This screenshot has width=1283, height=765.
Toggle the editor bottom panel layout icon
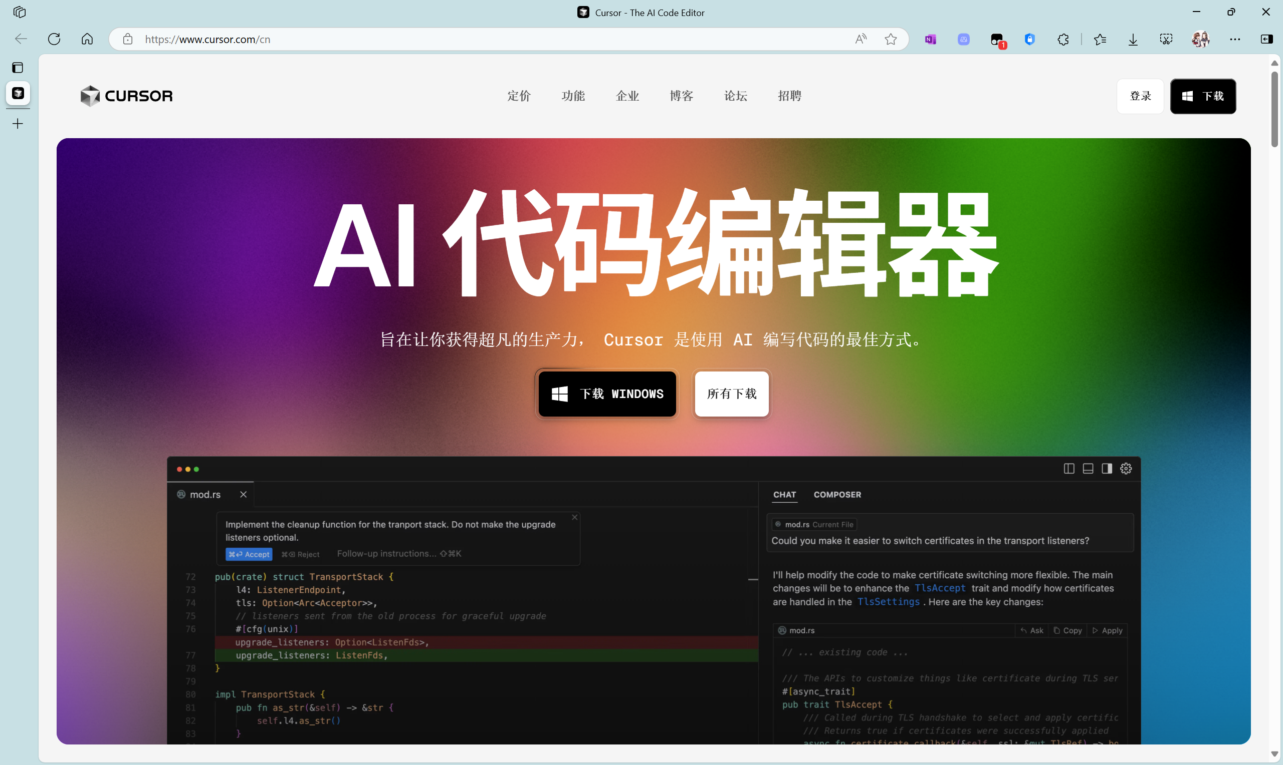1088,469
